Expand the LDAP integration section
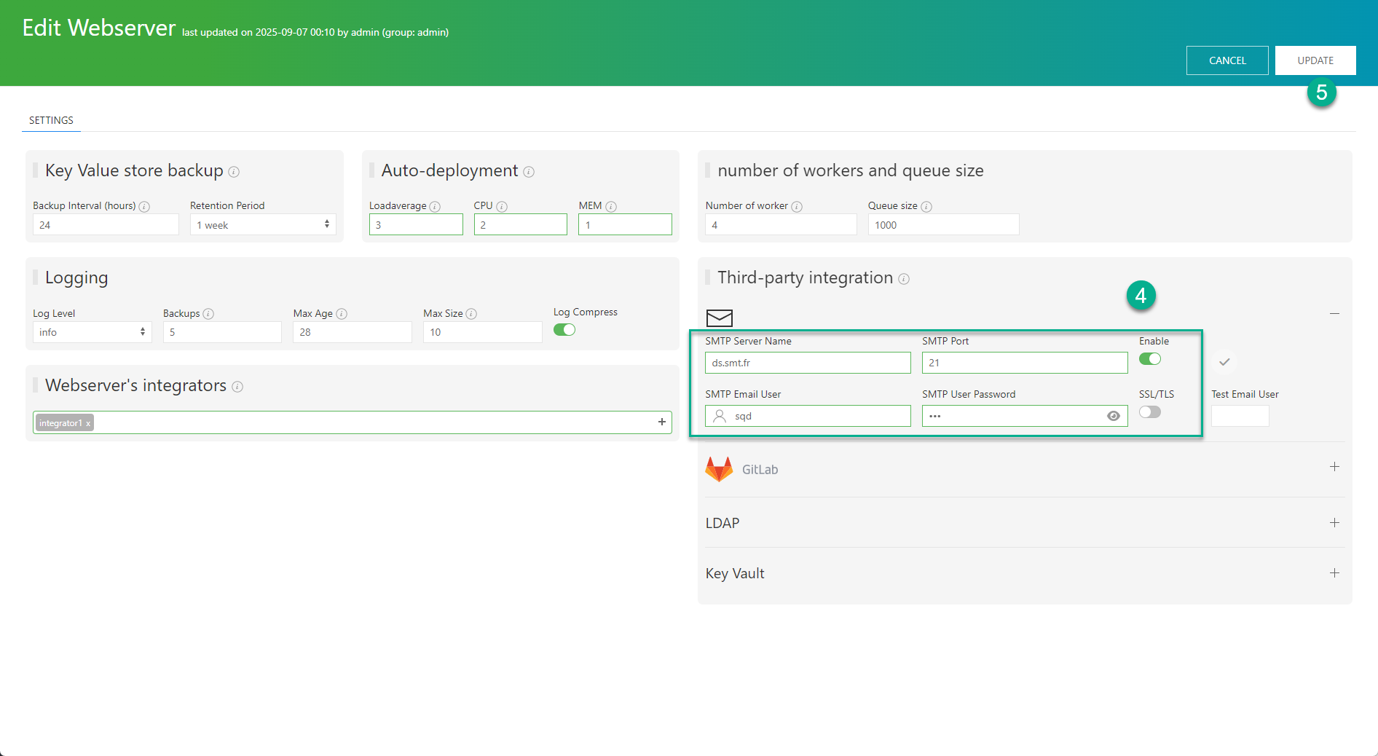The width and height of the screenshot is (1378, 756). [1334, 523]
